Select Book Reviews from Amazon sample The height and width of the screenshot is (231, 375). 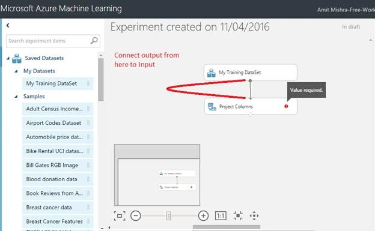click(x=58, y=193)
